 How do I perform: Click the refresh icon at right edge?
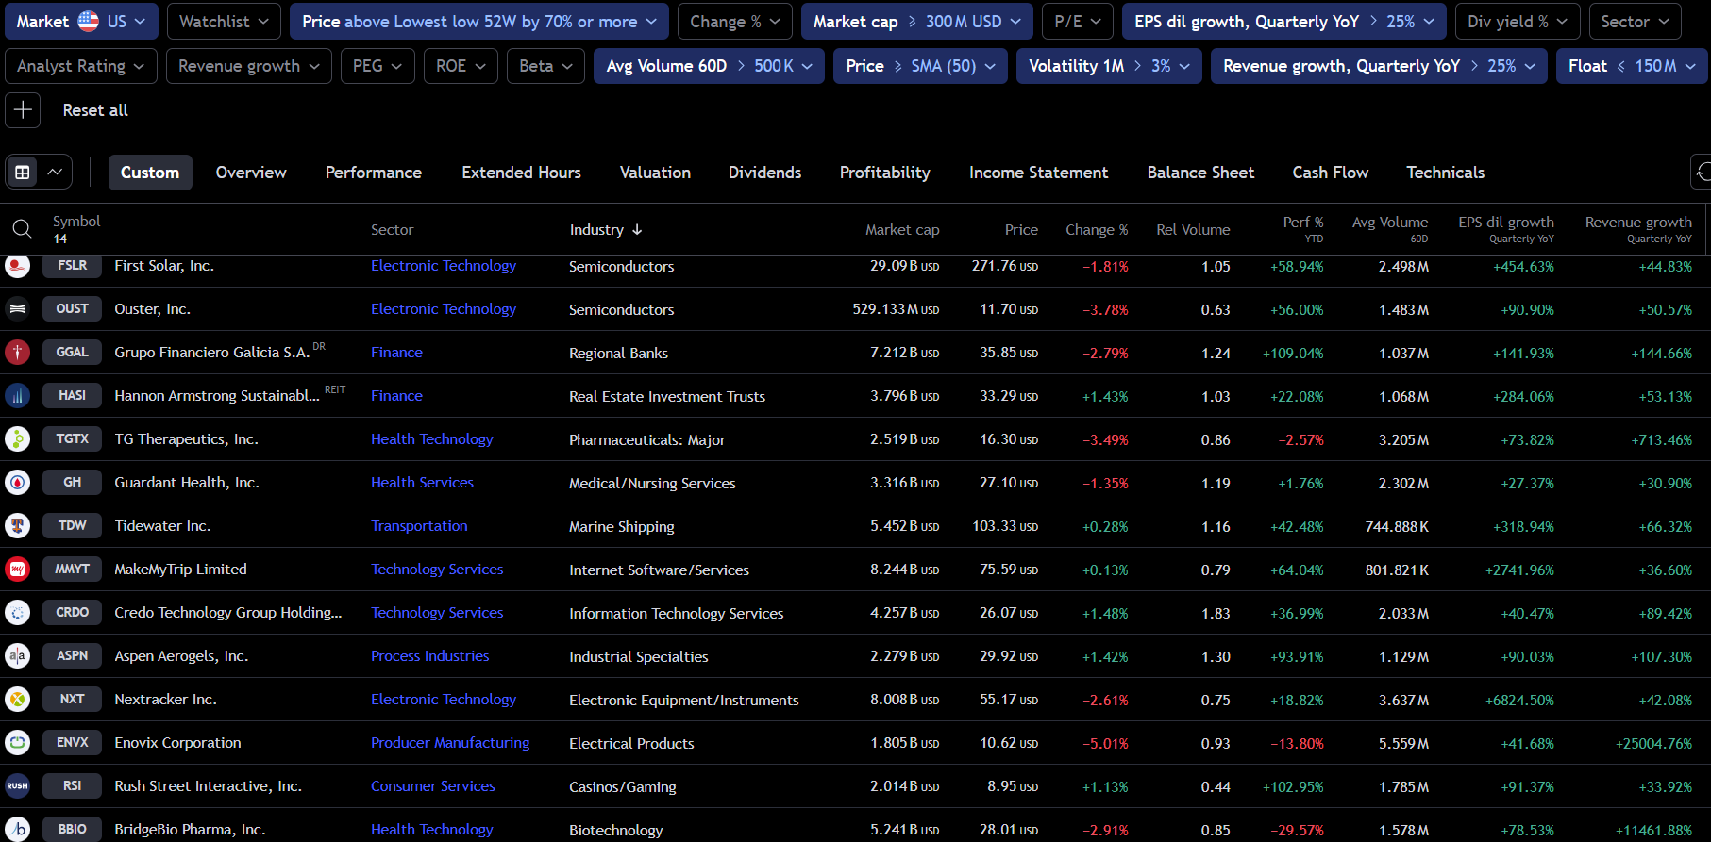(x=1702, y=173)
